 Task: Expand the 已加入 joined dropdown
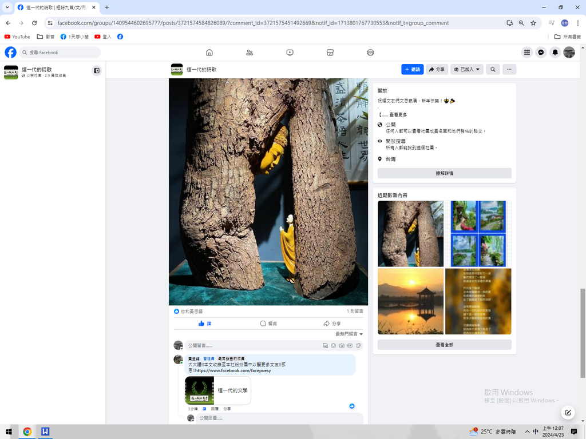pos(466,69)
